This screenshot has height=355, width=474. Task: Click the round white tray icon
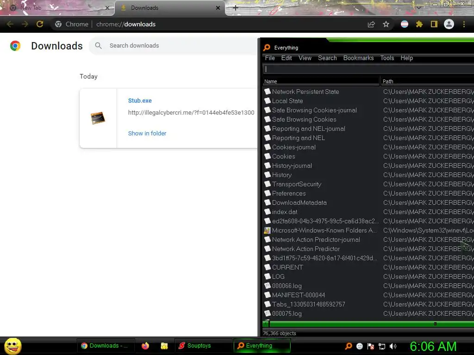[x=359, y=346]
